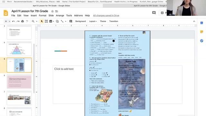Select slide 8 thumbnail
The image size is (206, 116).
19,112
